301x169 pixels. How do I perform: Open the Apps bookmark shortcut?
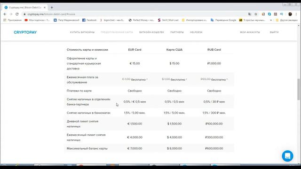coord(13,20)
